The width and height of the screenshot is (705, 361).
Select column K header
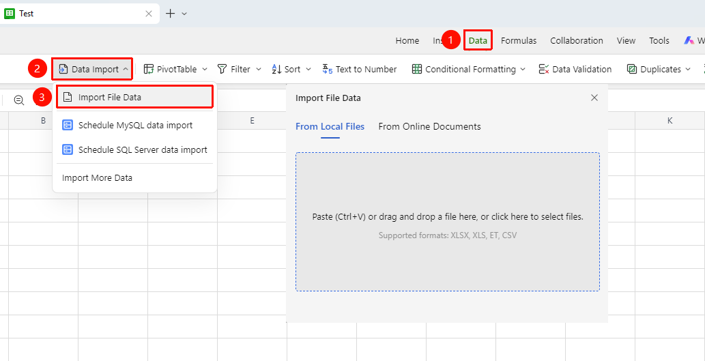pyautogui.click(x=670, y=121)
